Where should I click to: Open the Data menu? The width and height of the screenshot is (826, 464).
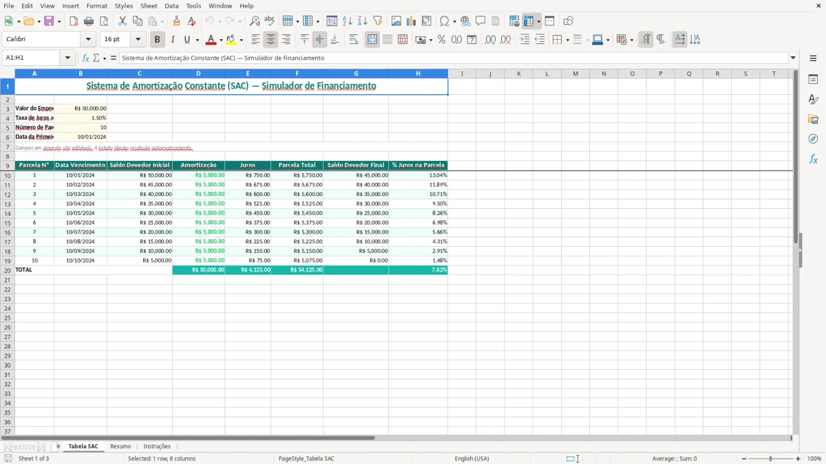171,5
